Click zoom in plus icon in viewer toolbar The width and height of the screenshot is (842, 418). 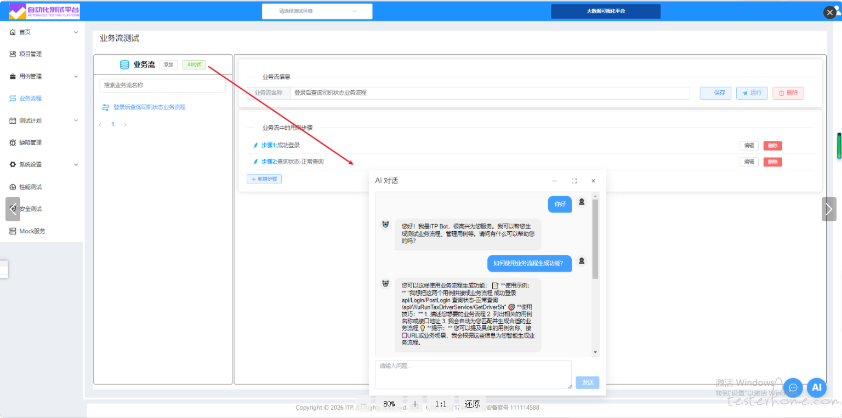tap(415, 404)
